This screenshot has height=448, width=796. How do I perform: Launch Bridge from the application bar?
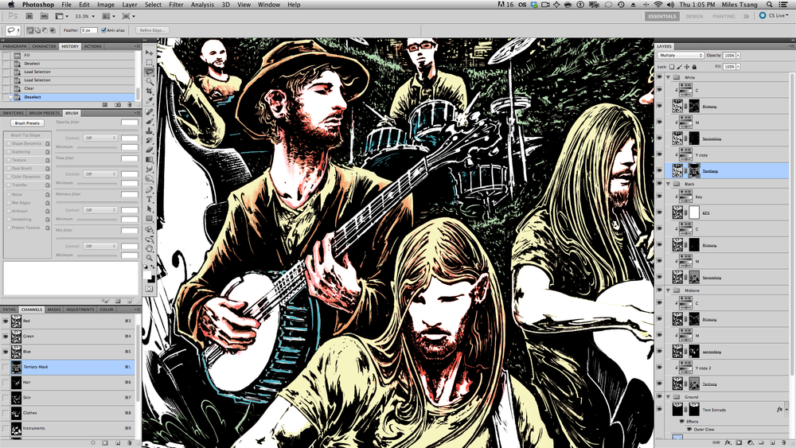(x=29, y=16)
